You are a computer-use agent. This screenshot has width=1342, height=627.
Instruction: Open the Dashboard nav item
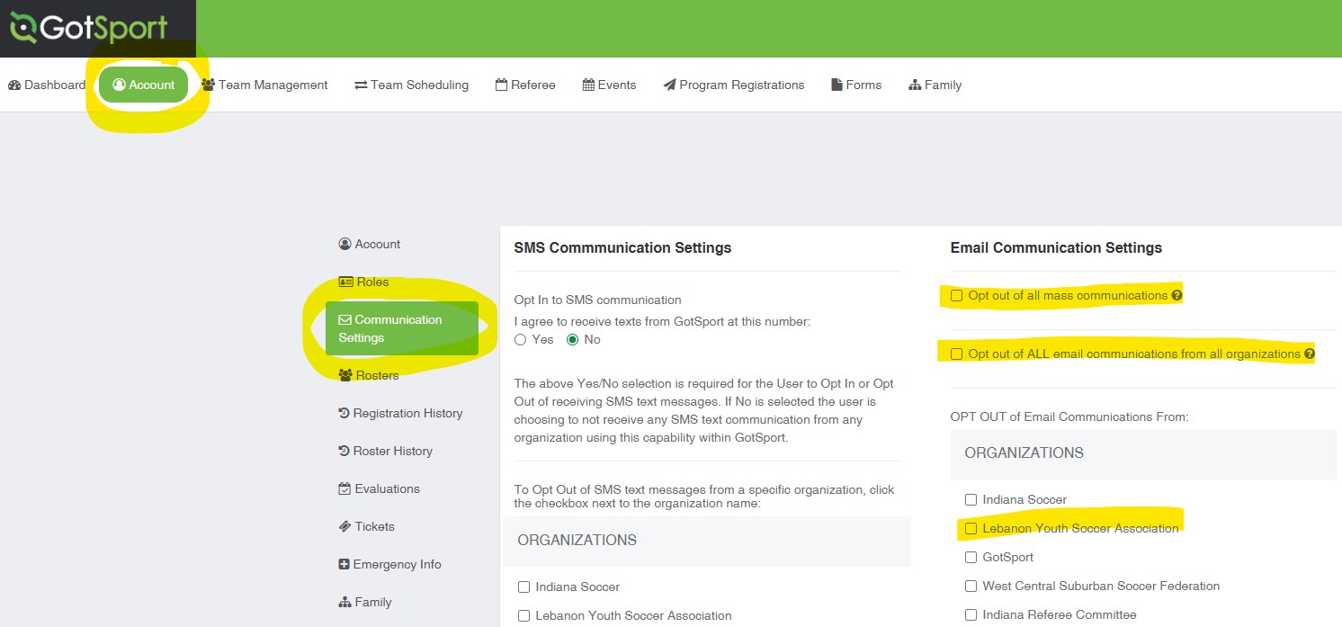47,85
